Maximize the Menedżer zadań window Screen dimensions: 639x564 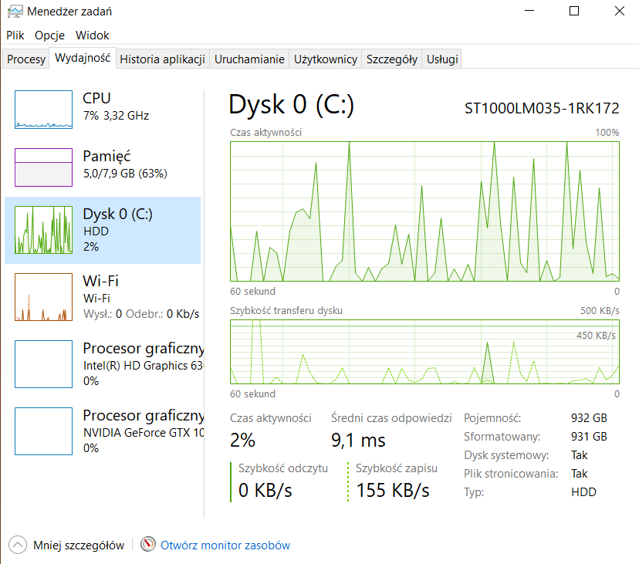(574, 11)
